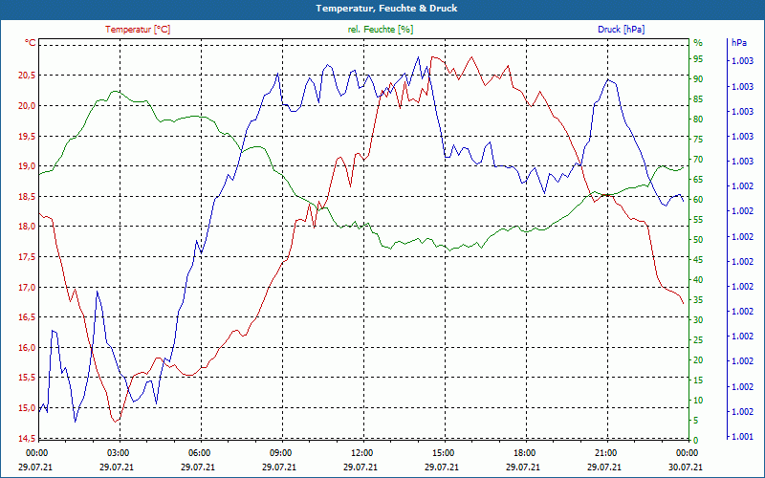Viewport: 765px width, 478px height.
Task: Click the 70 tick on humidity axis
Action: pos(698,160)
